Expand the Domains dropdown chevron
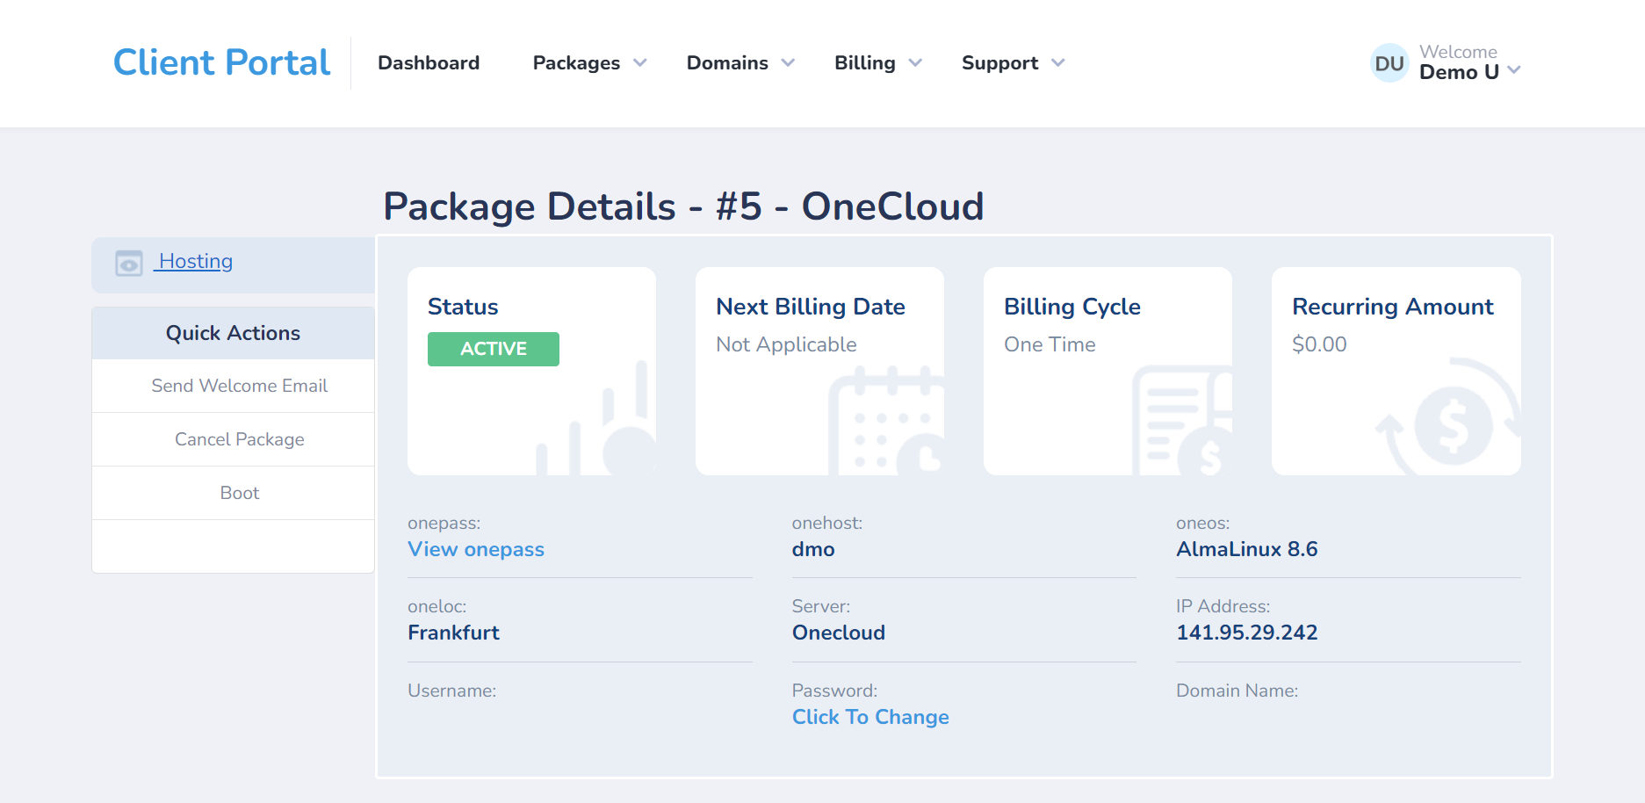 pyautogui.click(x=788, y=63)
